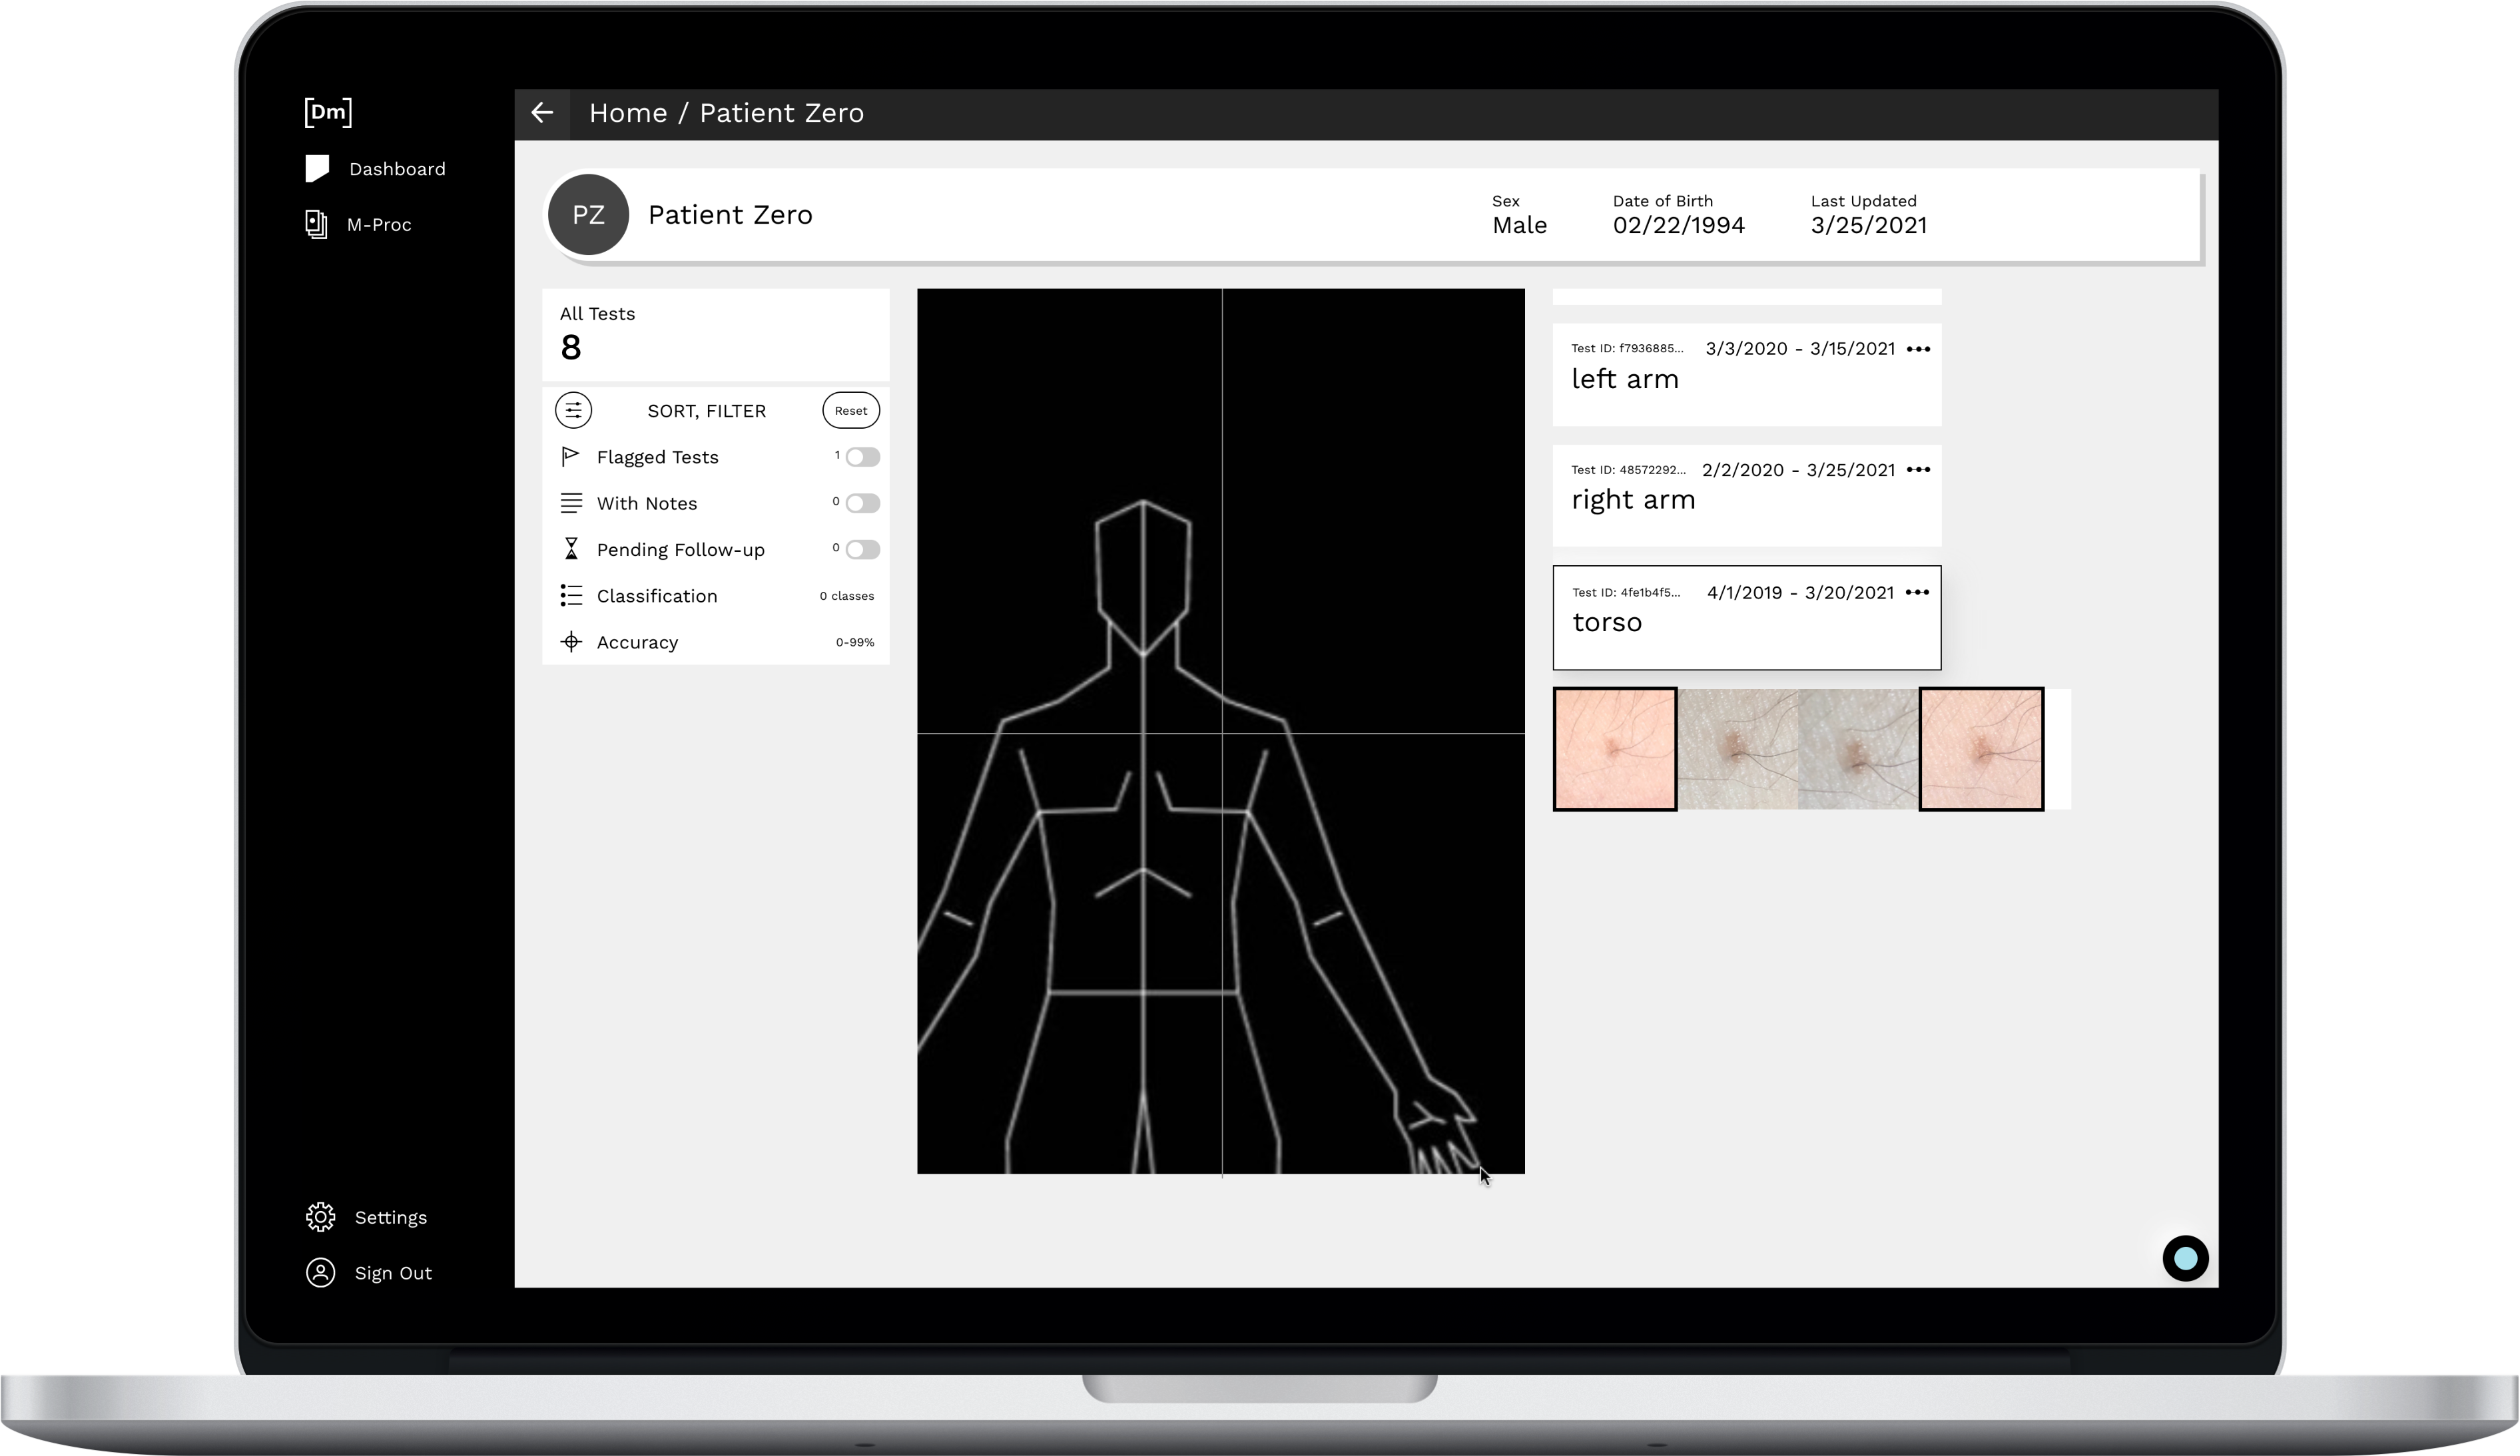Open Dashboard from the sidebar
This screenshot has width=2520, height=1456.
coord(396,169)
